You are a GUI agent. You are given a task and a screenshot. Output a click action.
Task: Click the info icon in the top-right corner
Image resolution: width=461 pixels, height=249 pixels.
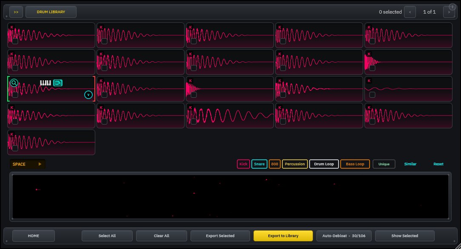[x=452, y=7]
